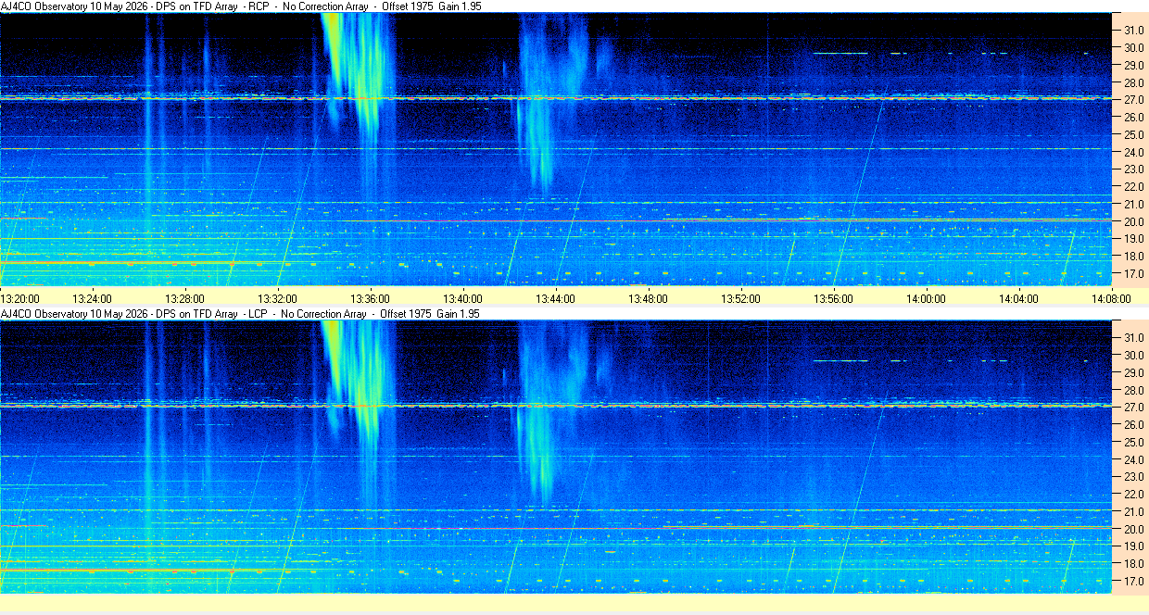
Task: Click the 27 MHz interference line in RCP panel
Action: pyautogui.click(x=556, y=97)
